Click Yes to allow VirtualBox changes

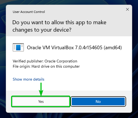pyautogui.click(x=41, y=101)
